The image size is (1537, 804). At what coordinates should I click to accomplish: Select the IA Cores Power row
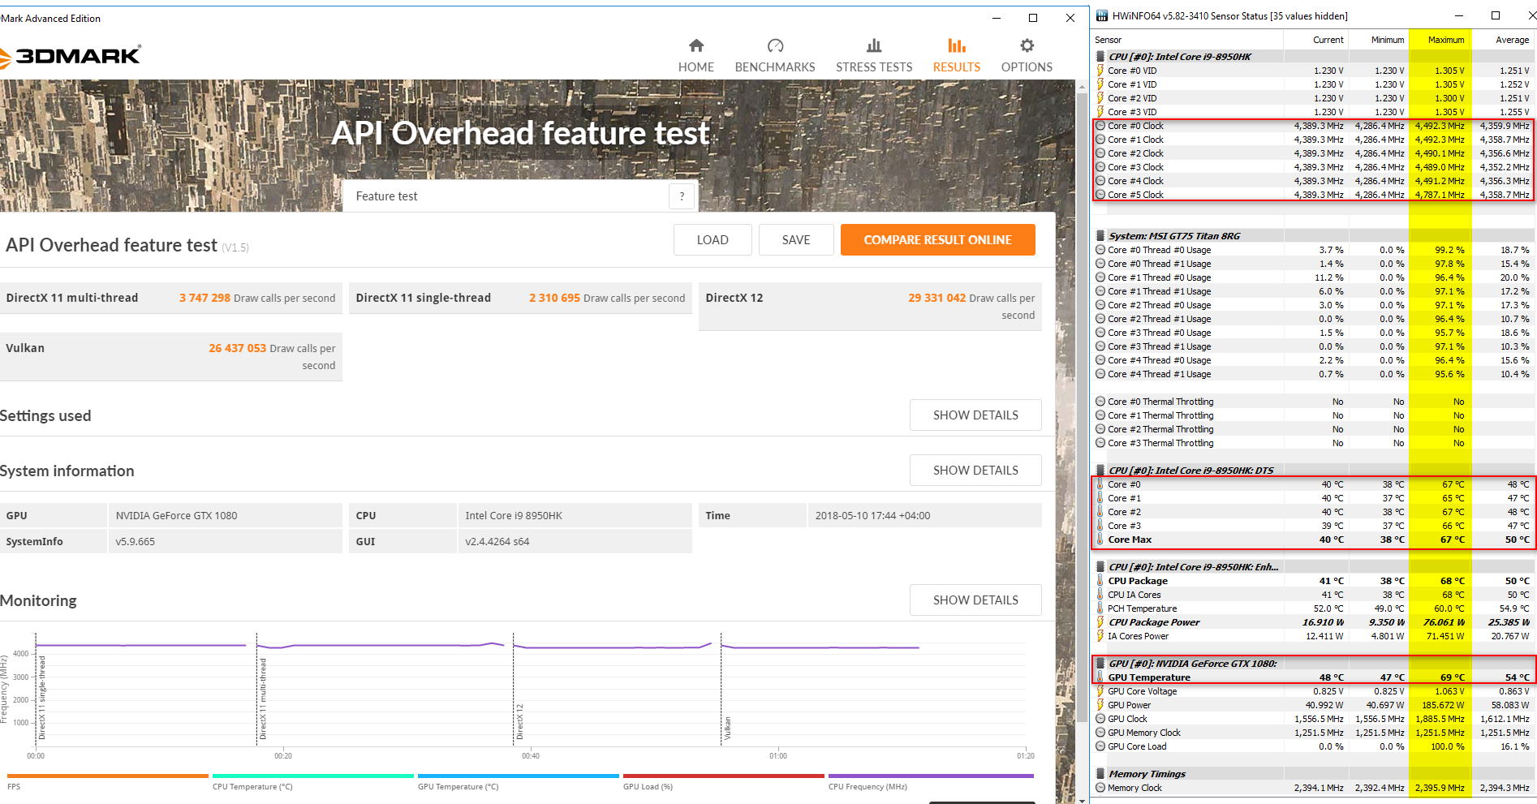[1312, 636]
